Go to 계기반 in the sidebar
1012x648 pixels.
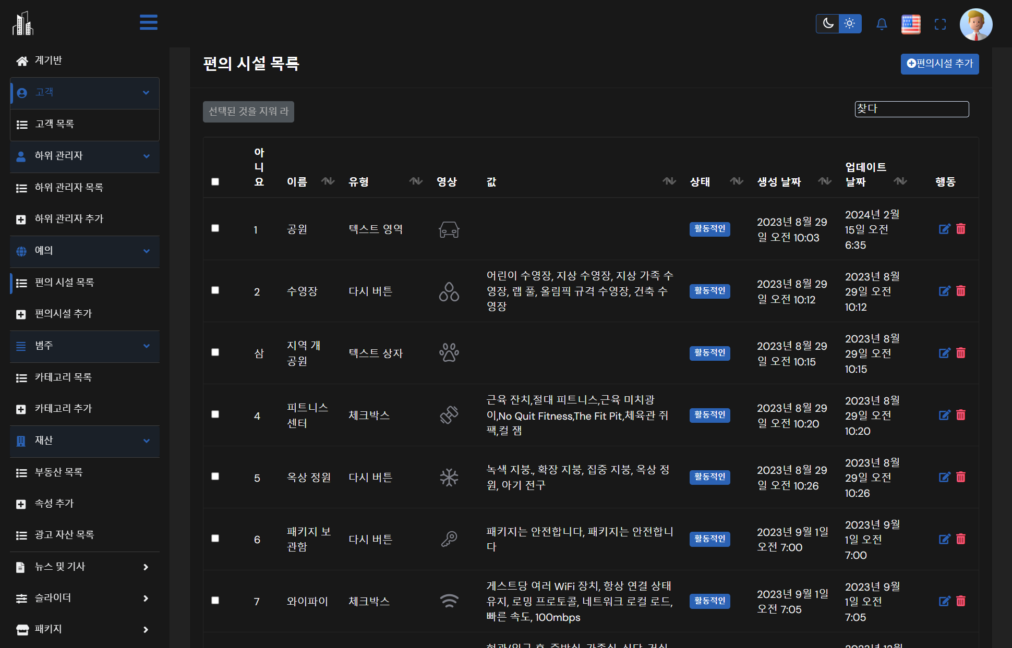49,60
